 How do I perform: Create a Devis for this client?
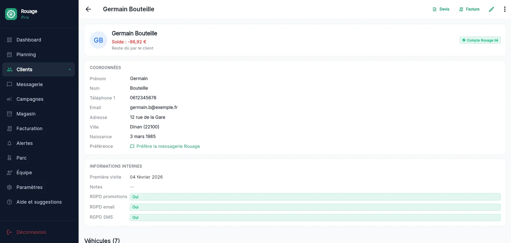pos(441,9)
